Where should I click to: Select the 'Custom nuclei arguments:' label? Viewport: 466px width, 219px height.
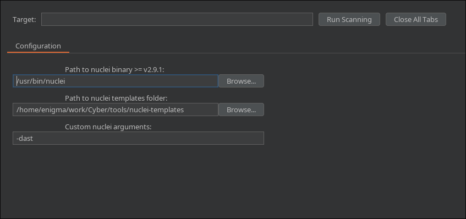pyautogui.click(x=108, y=127)
